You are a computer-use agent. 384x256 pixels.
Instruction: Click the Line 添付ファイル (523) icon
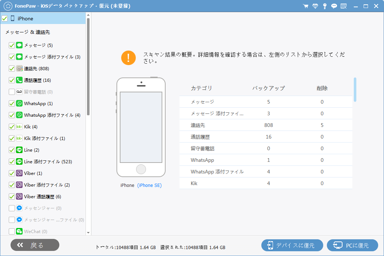(x=19, y=161)
